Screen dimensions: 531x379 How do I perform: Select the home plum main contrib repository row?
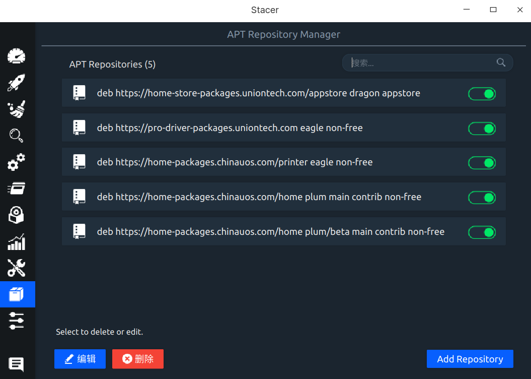pos(259,197)
